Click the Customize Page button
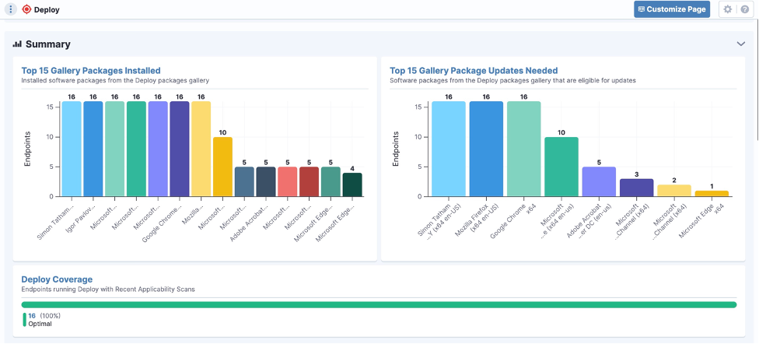Viewport: 759px width, 344px height. 672,9
